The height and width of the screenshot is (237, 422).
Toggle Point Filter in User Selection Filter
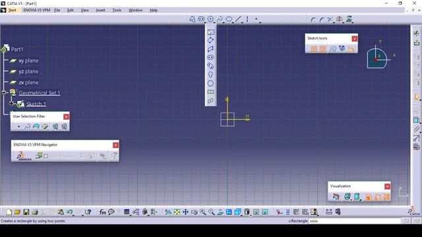click(18, 126)
